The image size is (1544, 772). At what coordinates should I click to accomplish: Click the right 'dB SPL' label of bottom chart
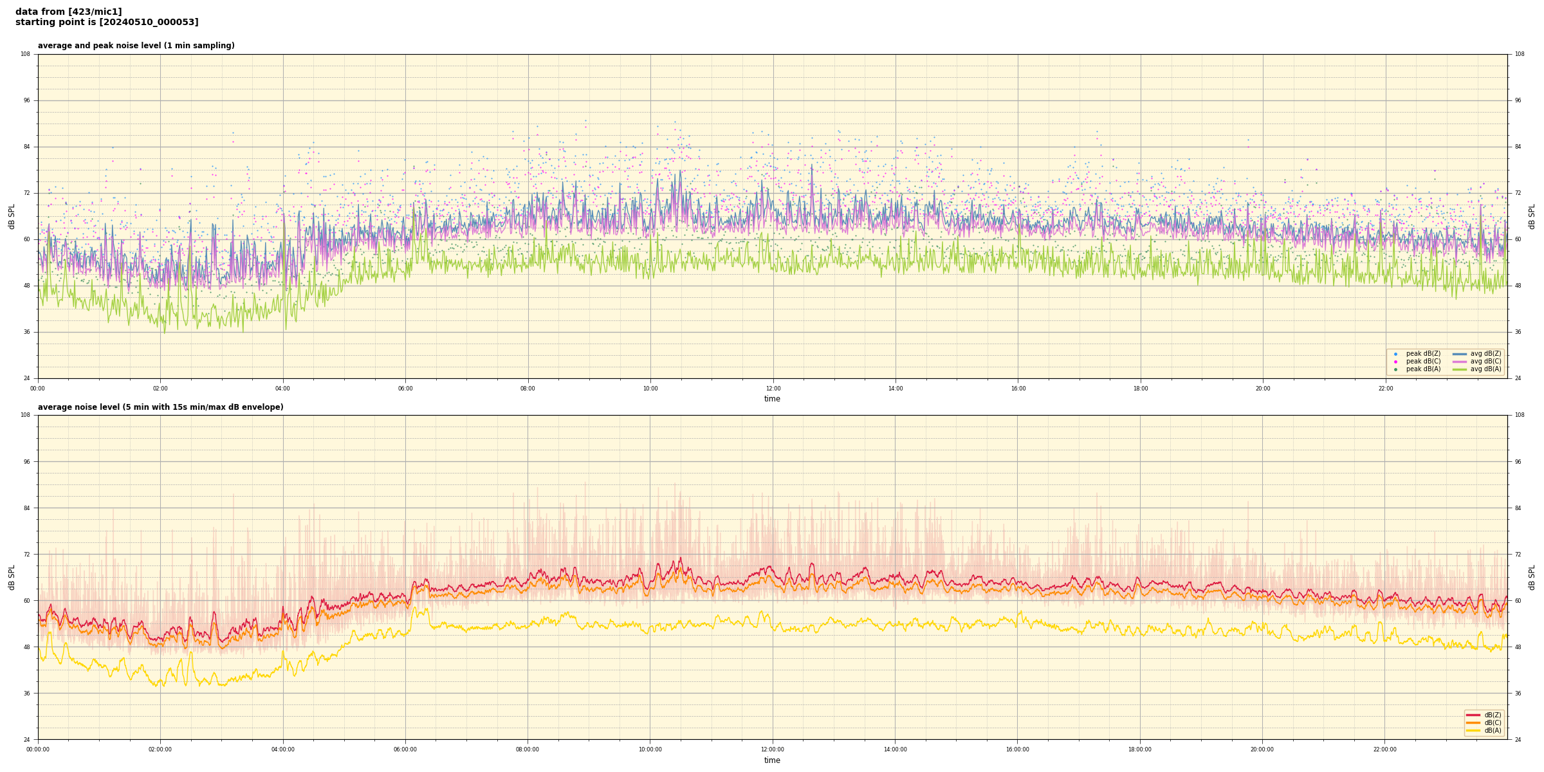(x=1532, y=577)
